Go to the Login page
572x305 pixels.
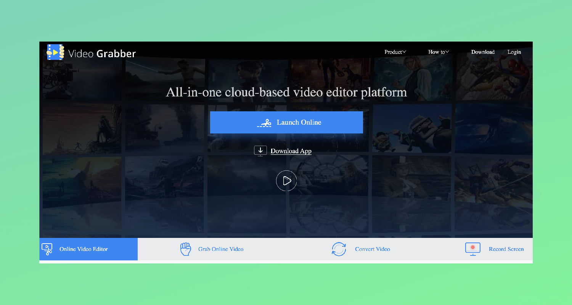514,52
